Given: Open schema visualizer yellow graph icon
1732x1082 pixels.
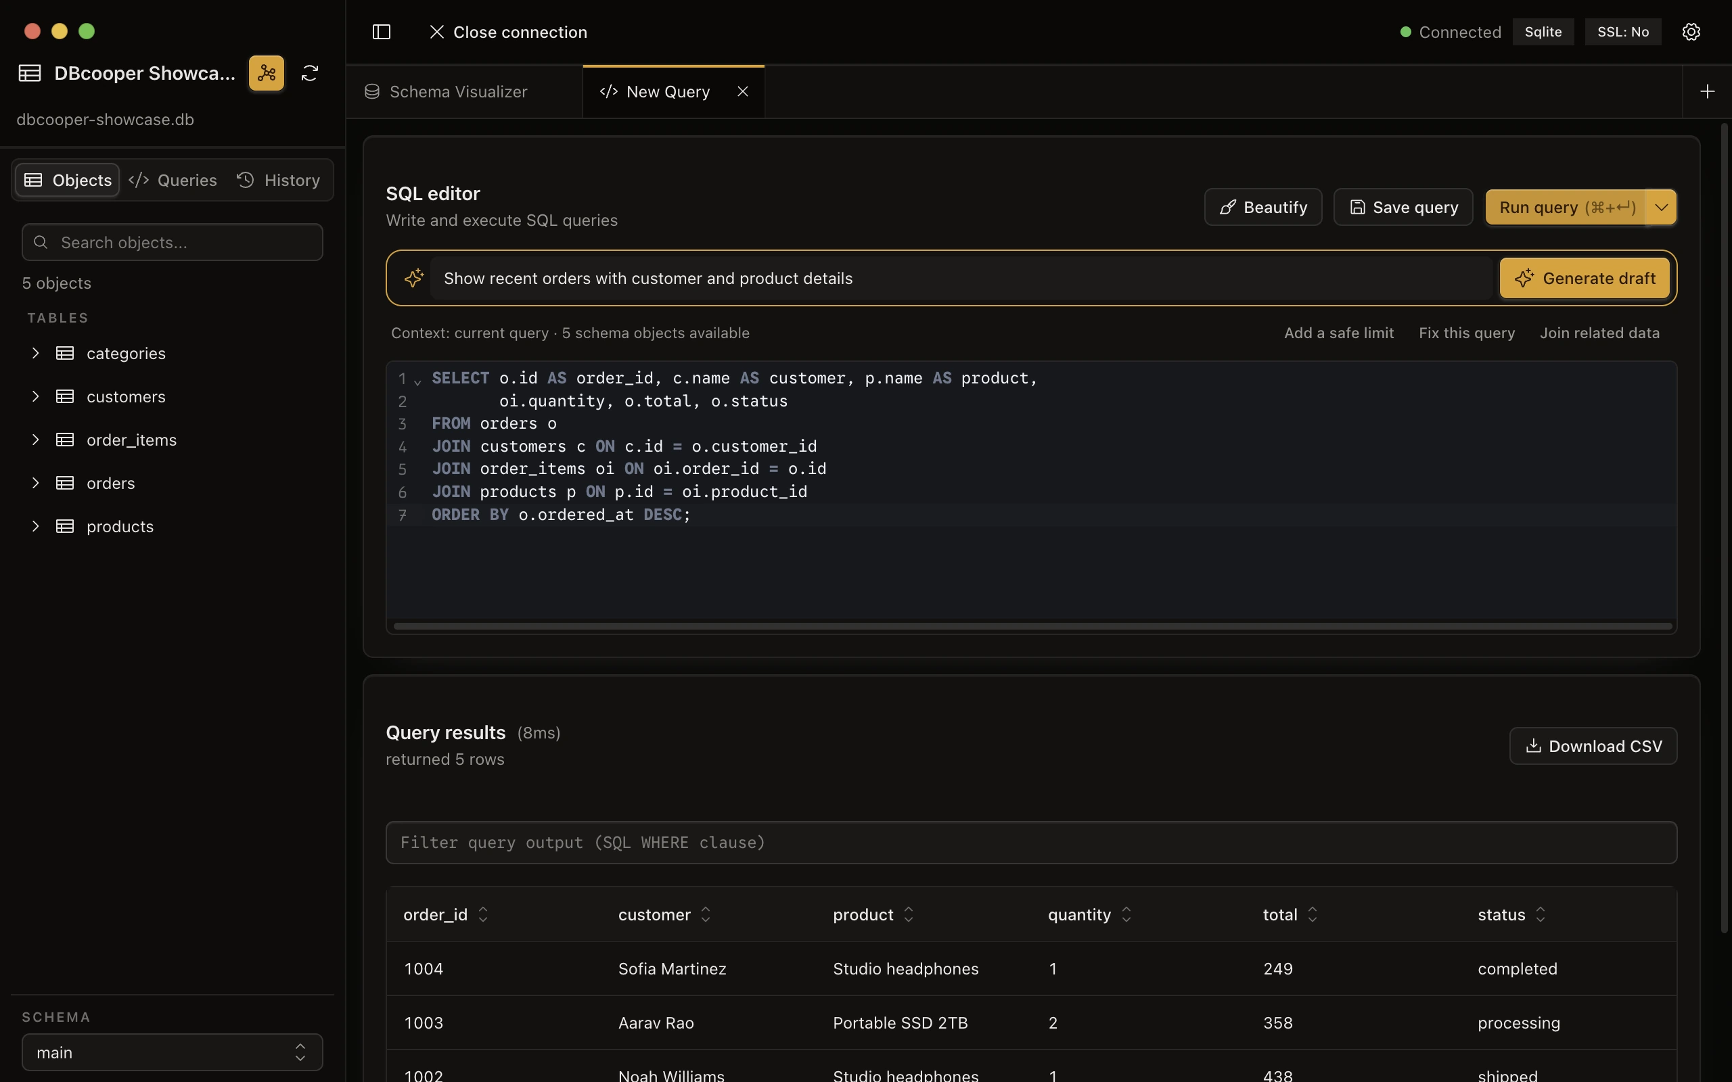Looking at the screenshot, I should 267,73.
